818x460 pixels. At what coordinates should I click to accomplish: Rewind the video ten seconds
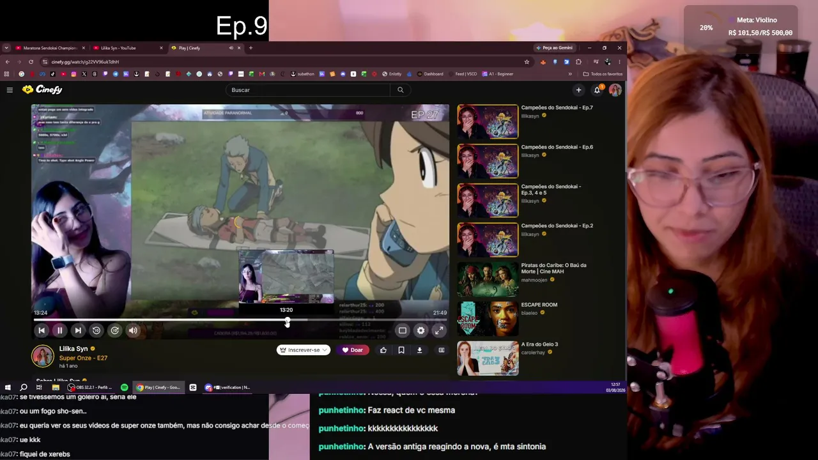point(96,330)
